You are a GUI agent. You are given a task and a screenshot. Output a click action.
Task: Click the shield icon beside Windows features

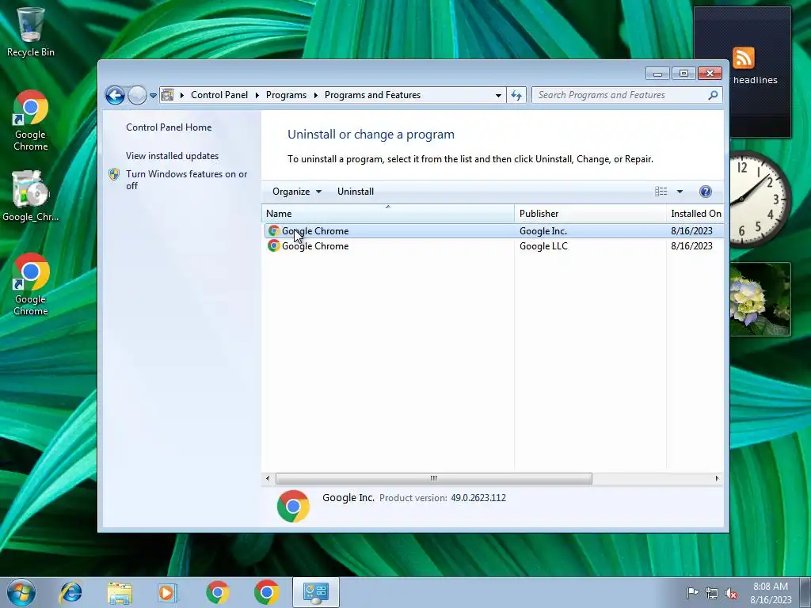[x=114, y=174]
